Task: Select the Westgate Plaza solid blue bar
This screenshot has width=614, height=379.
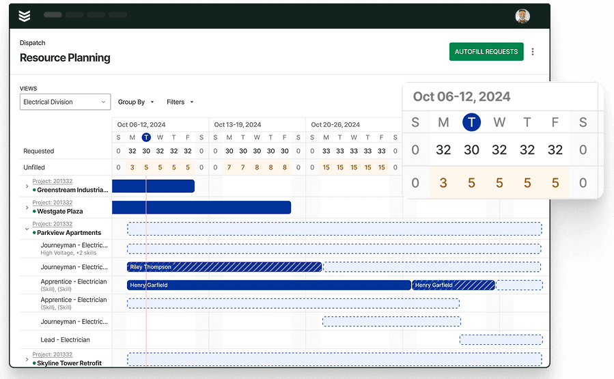Action: tap(201, 208)
